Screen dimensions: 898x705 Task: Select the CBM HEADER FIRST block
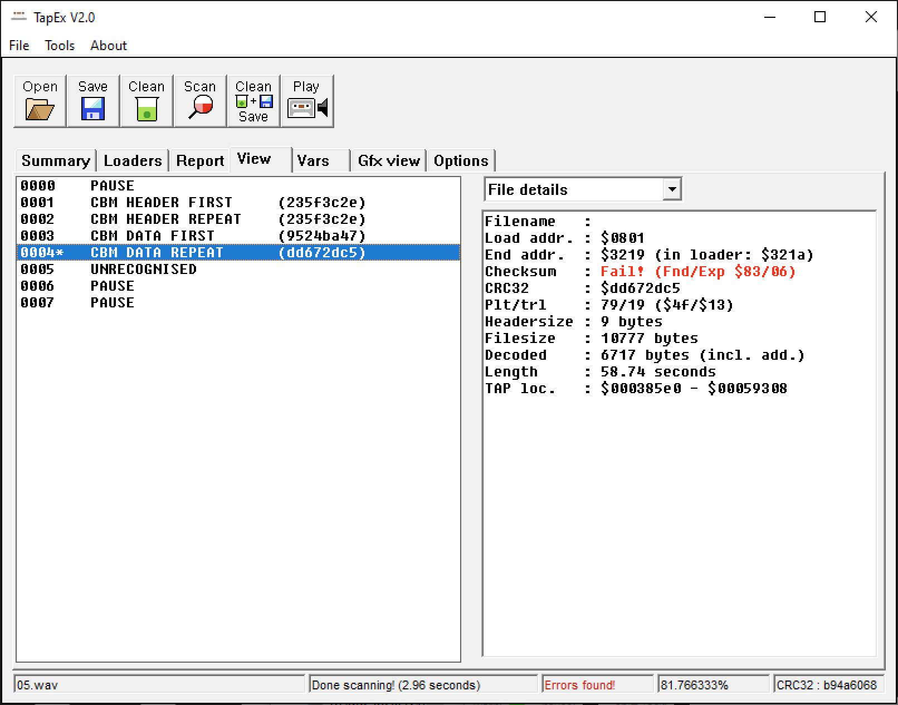pos(162,203)
